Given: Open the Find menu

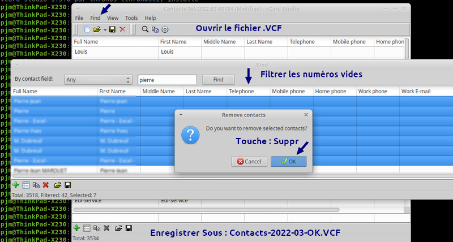Looking at the screenshot, I should [95, 18].
